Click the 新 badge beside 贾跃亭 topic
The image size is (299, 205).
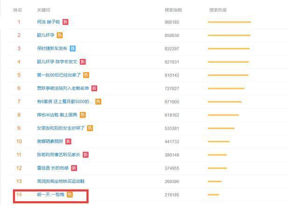tap(94, 88)
